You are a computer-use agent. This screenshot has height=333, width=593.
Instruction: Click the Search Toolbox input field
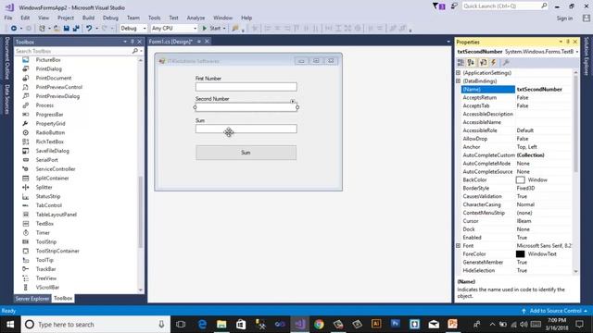coord(74,51)
